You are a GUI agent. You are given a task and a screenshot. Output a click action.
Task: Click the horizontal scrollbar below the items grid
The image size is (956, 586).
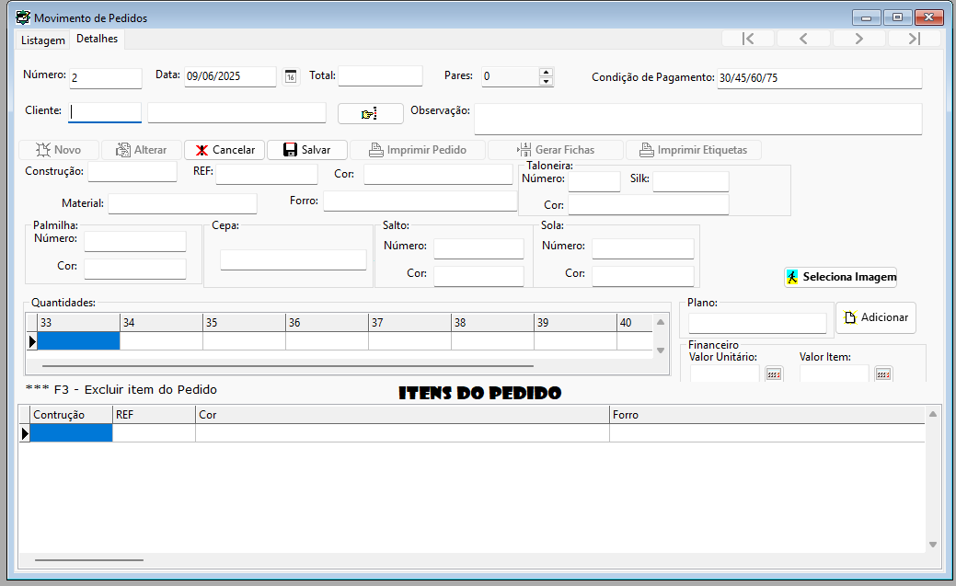coord(87,558)
